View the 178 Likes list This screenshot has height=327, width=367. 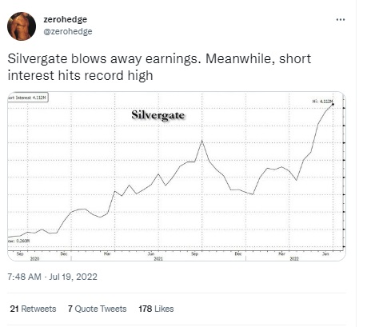156,309
